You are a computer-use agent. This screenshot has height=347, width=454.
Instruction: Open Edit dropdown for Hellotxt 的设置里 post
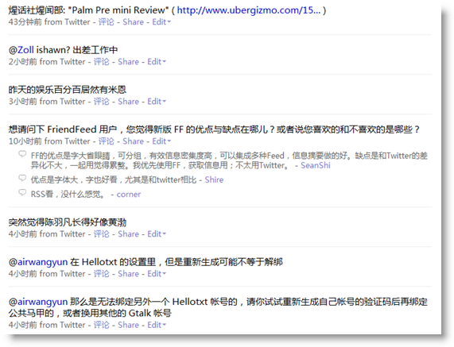(x=157, y=274)
